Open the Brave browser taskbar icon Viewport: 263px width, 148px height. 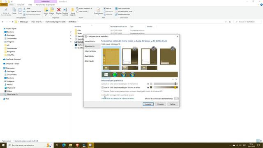[77, 145]
